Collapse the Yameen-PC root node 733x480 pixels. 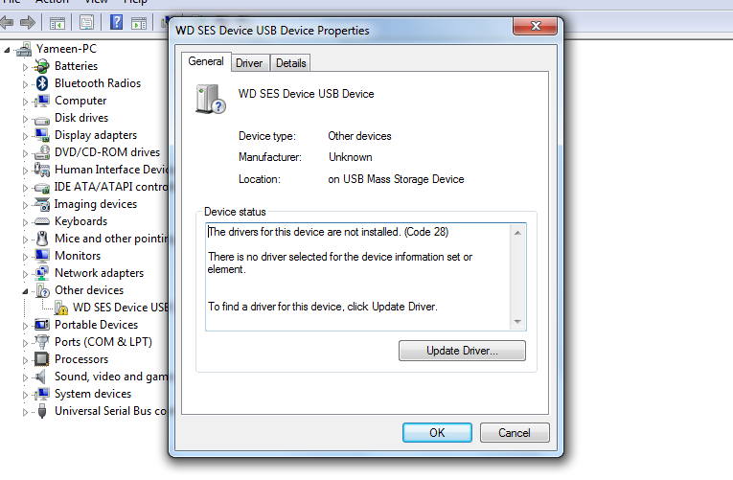click(7, 50)
